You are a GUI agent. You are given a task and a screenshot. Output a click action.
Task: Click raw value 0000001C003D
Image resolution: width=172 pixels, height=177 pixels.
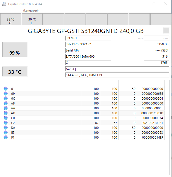tap(152, 113)
